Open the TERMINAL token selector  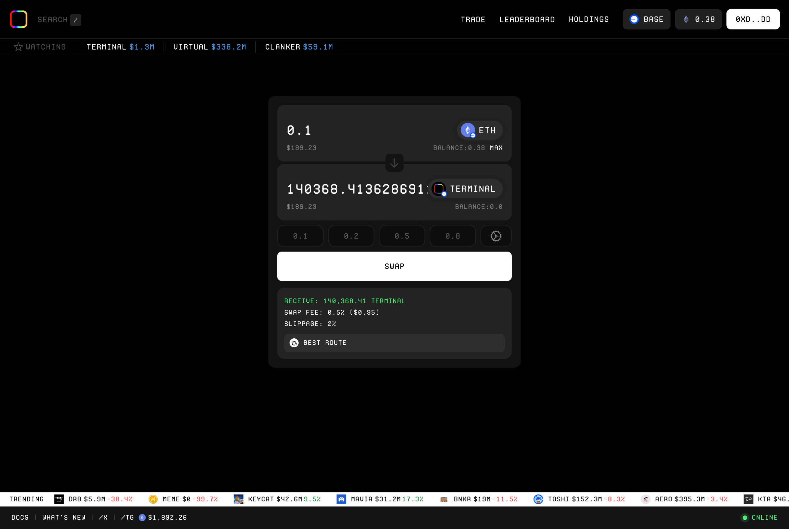(x=466, y=189)
